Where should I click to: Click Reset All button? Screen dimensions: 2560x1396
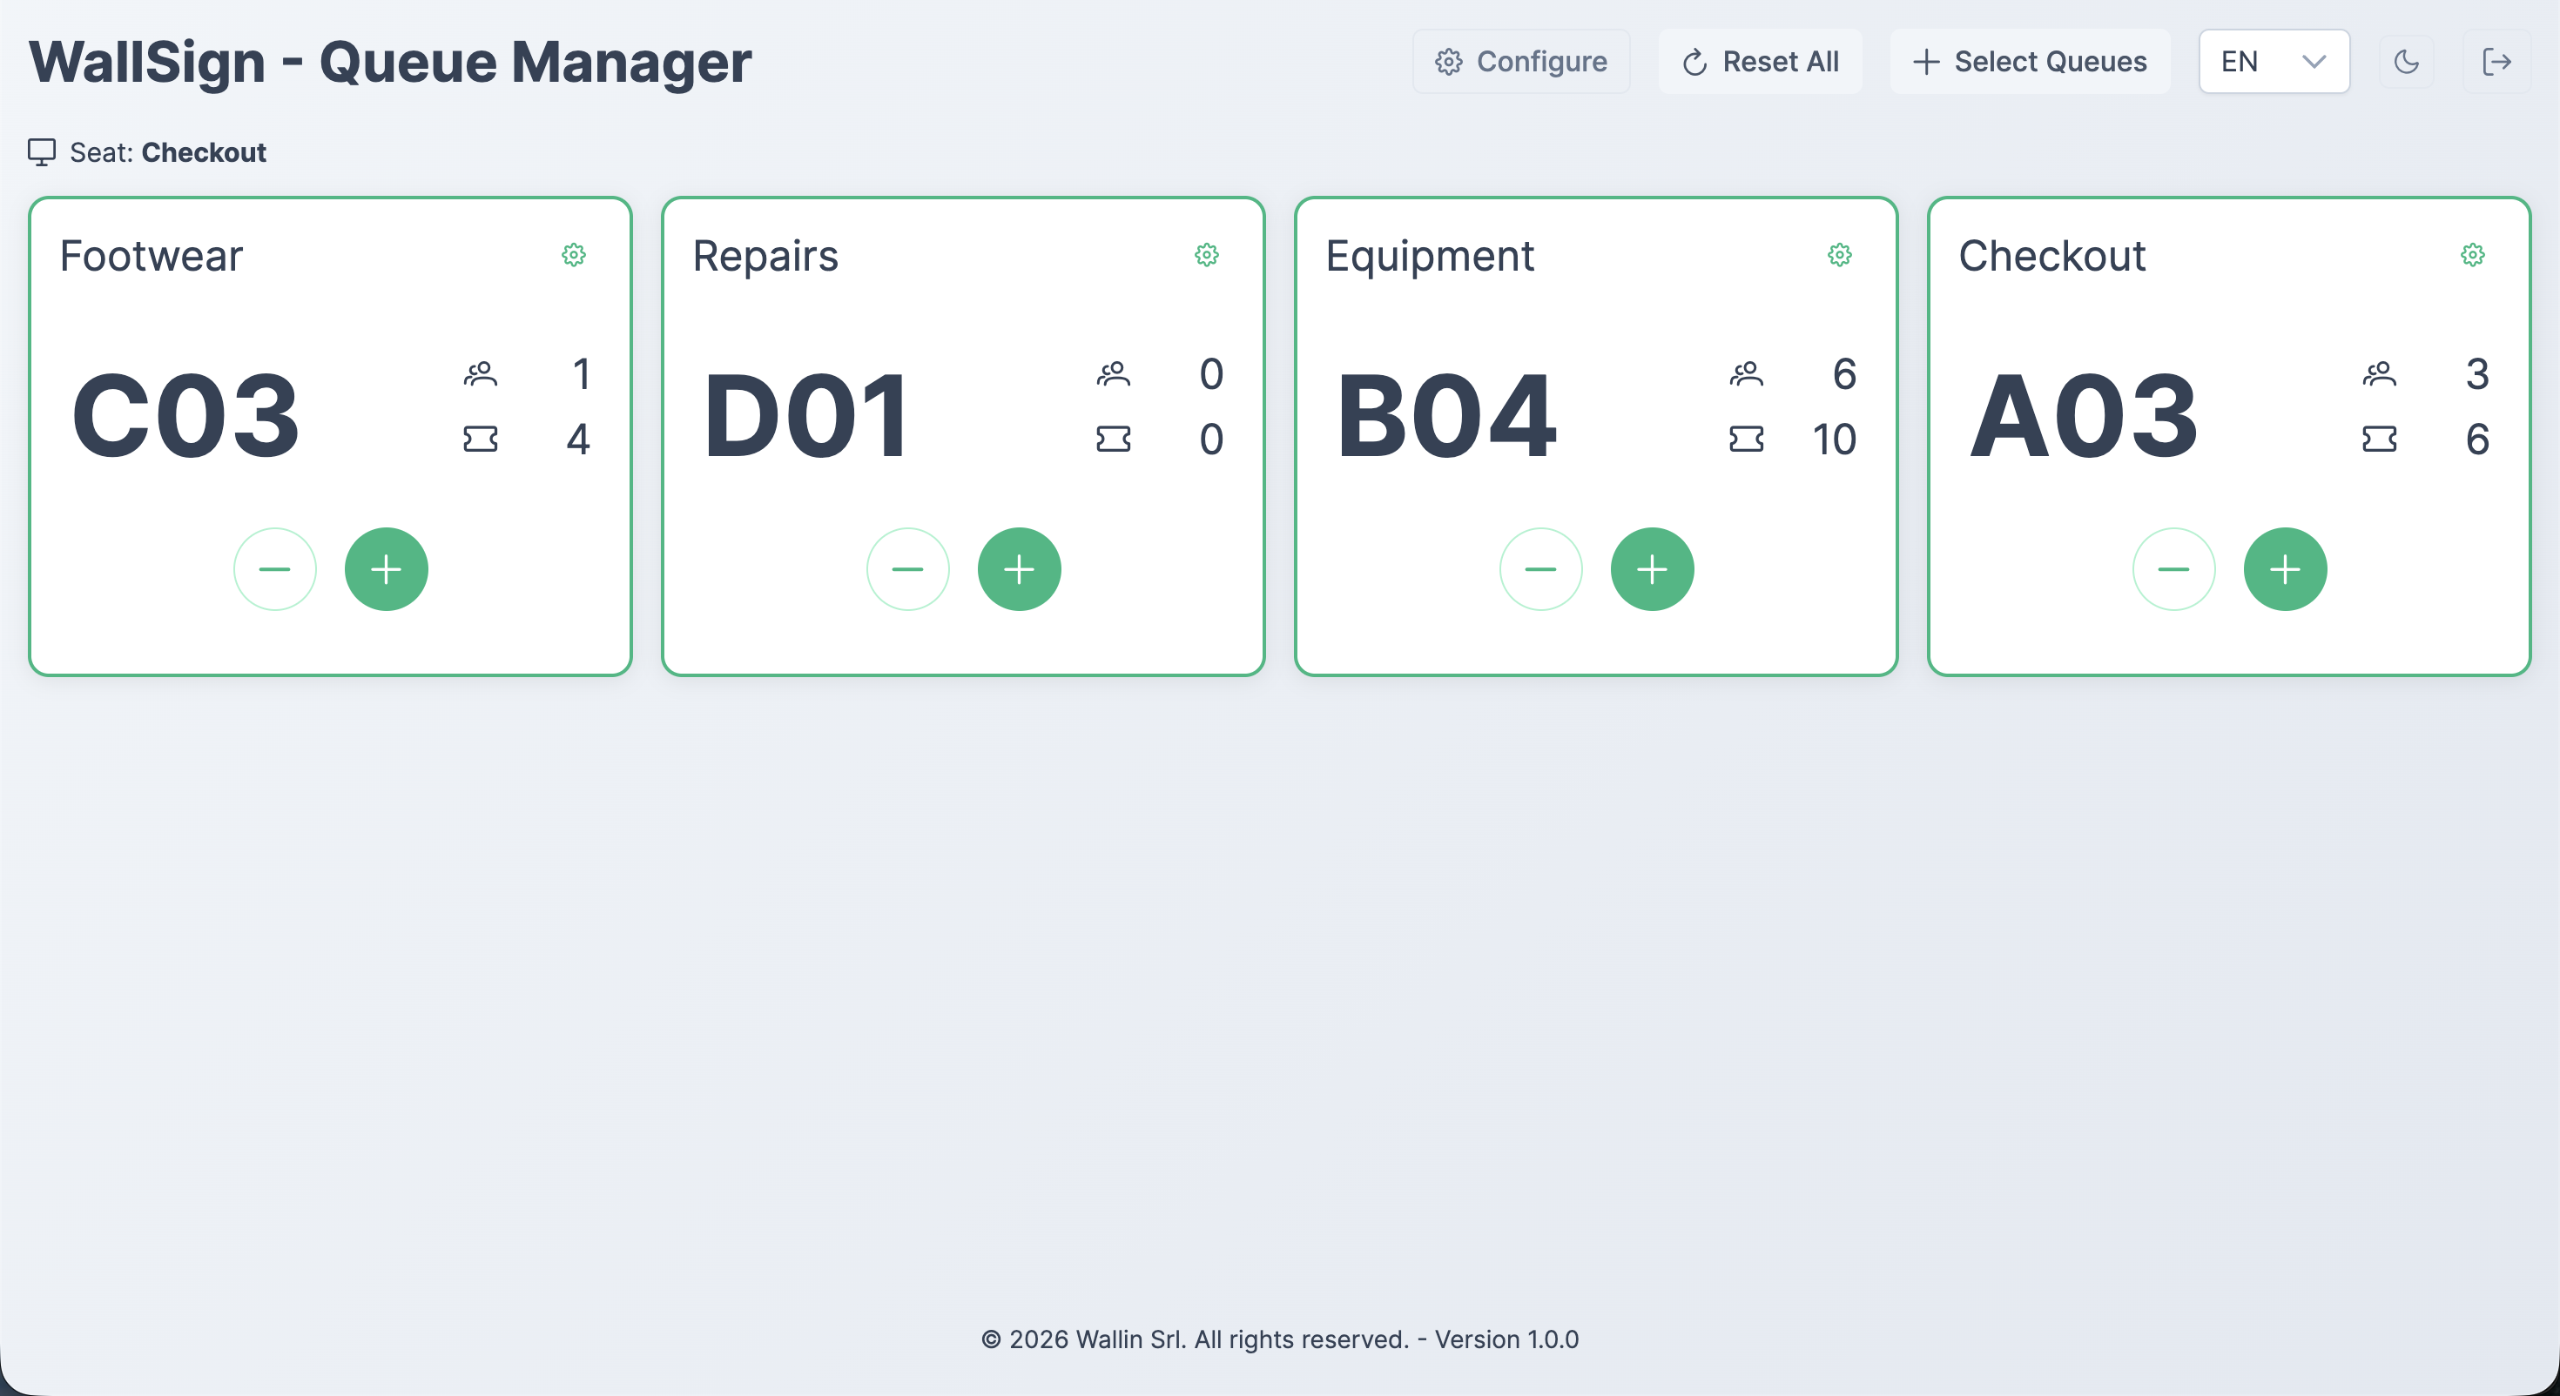pyautogui.click(x=1760, y=62)
